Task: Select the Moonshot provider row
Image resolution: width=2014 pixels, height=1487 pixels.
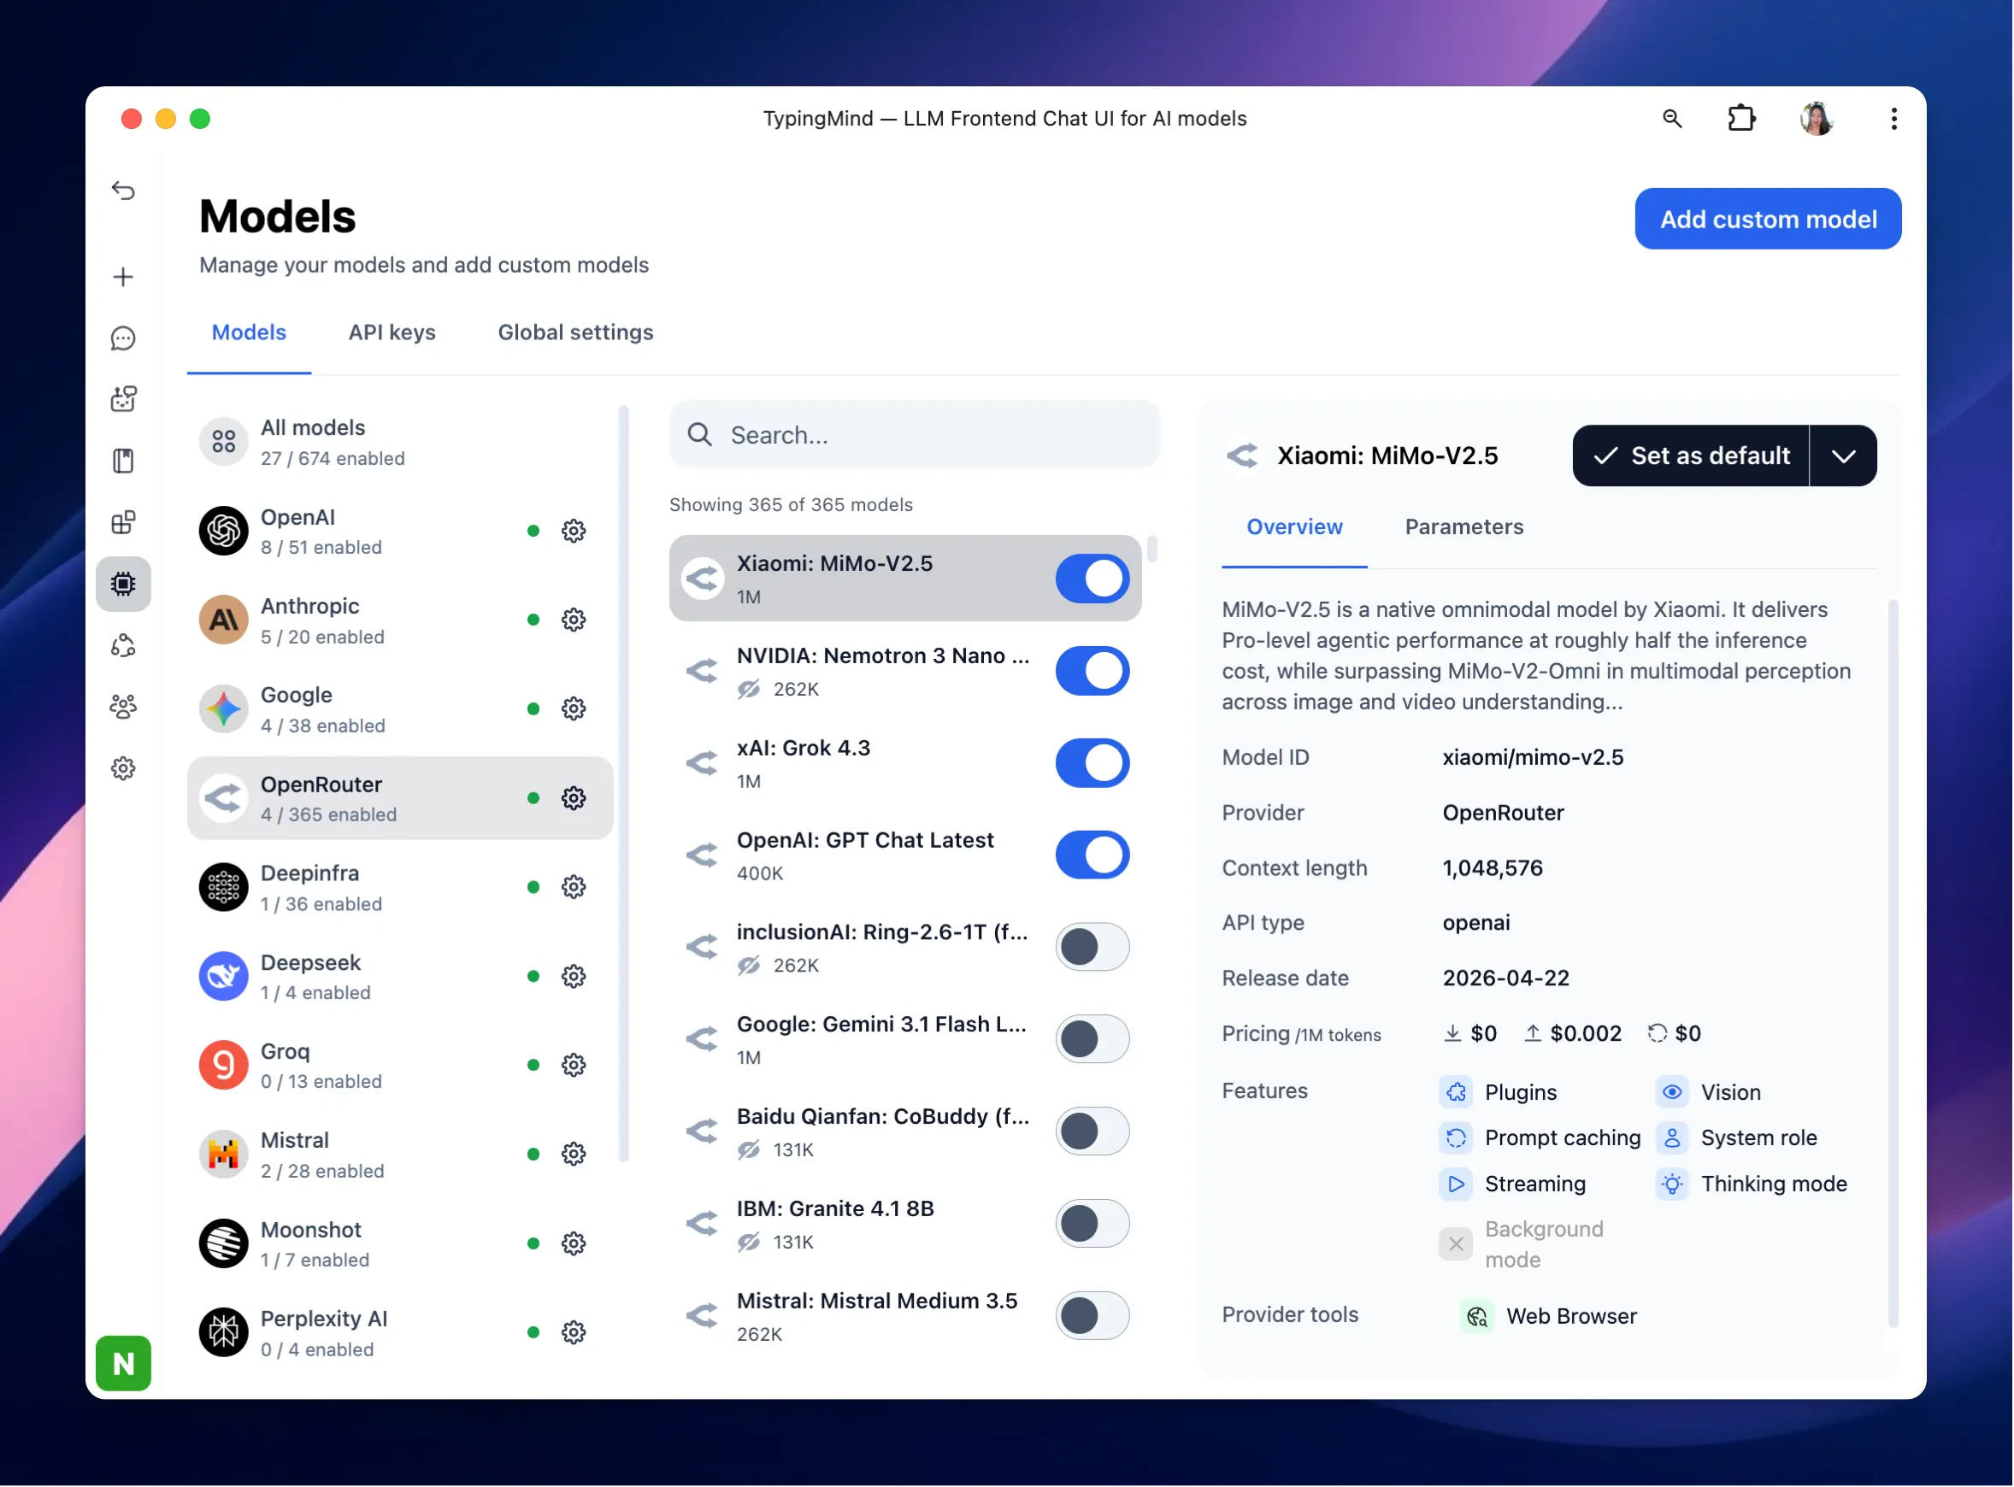Action: [x=400, y=1244]
